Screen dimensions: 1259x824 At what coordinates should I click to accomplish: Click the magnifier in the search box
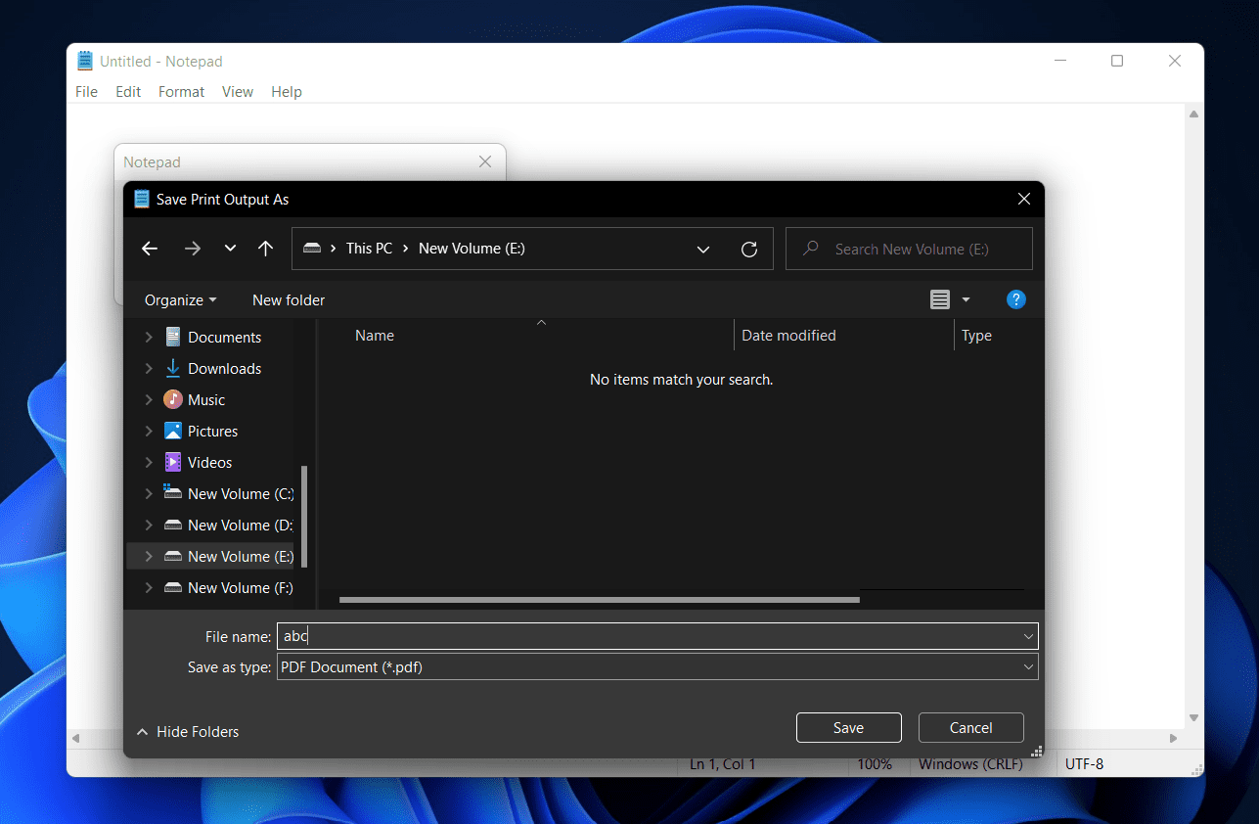(810, 249)
